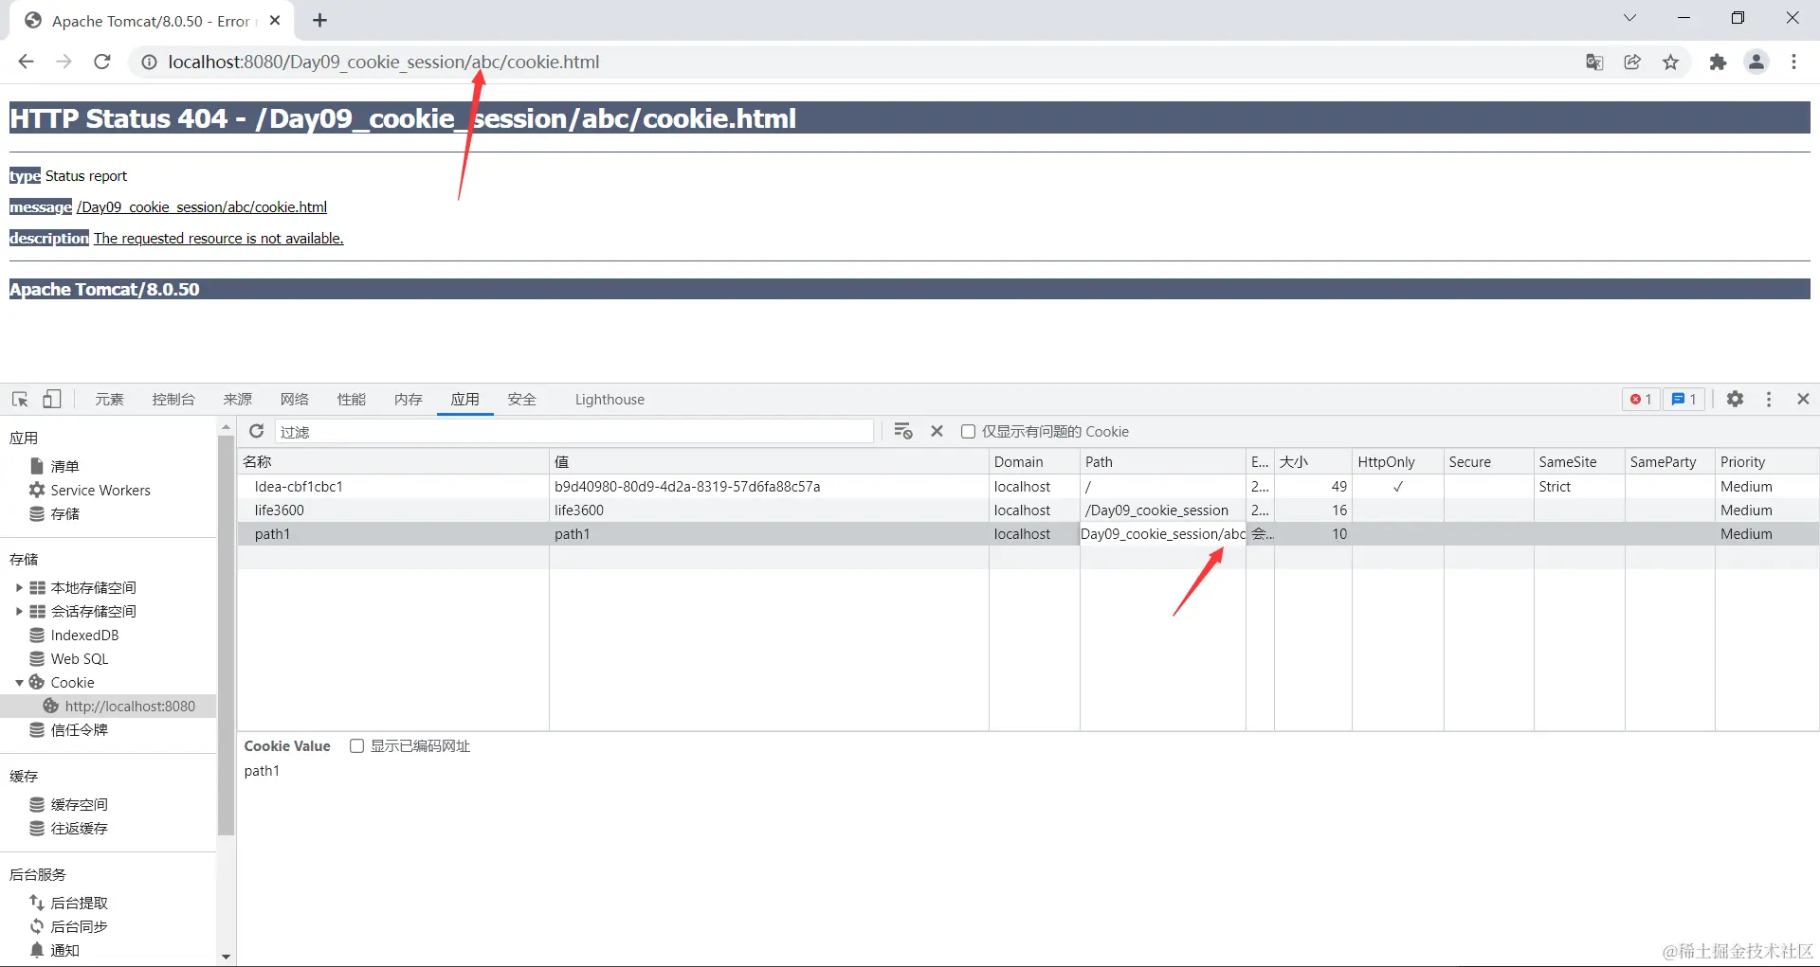Viewport: 1820px width, 967px height.
Task: Click the sidebar vertical scrollbar
Action: pyautogui.click(x=226, y=635)
